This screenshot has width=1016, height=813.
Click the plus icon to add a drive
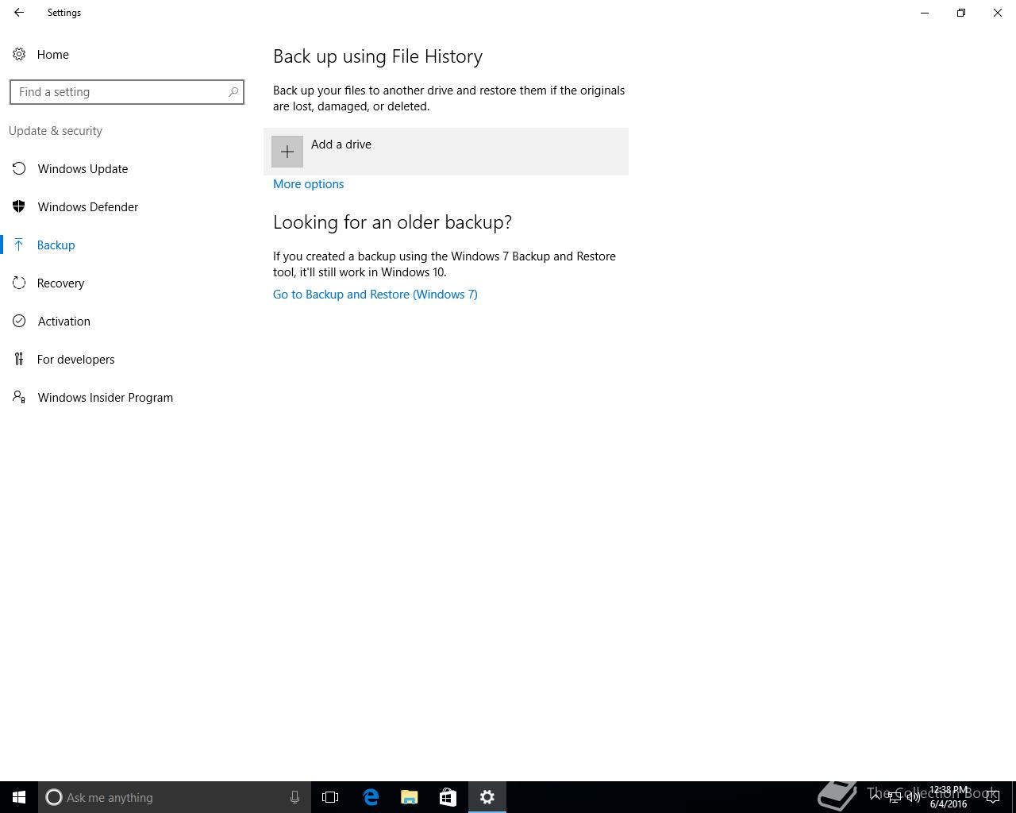287,152
